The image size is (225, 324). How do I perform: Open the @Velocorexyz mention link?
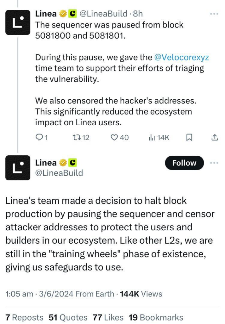coord(182,57)
